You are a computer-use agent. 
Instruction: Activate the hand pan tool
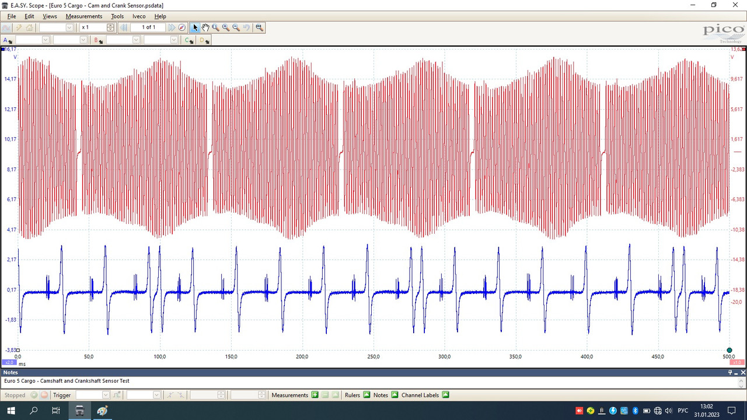205,27
